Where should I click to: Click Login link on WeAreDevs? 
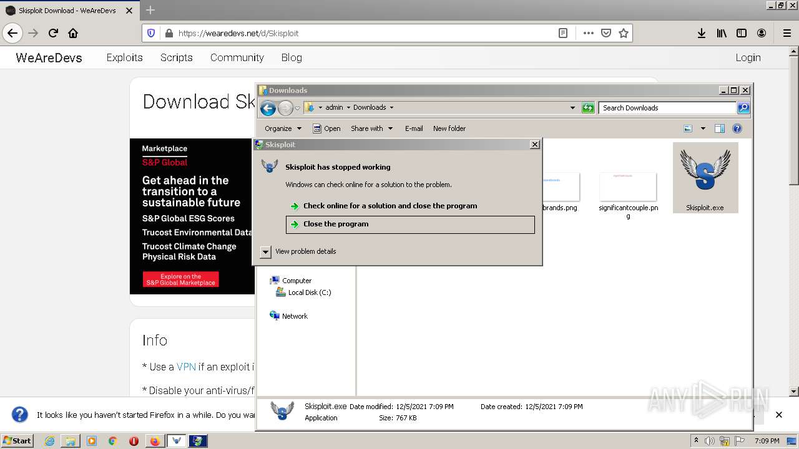click(x=748, y=57)
